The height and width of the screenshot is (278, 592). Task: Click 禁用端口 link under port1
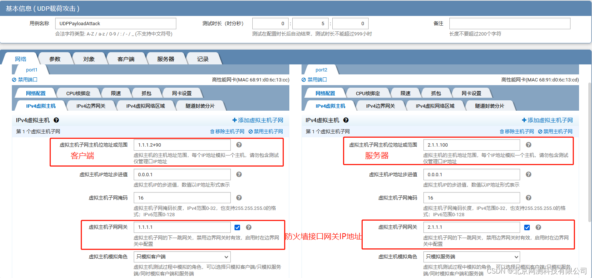25,80
